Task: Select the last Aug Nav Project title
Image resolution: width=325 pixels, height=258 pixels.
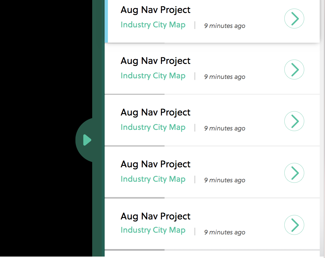Action: pos(156,216)
